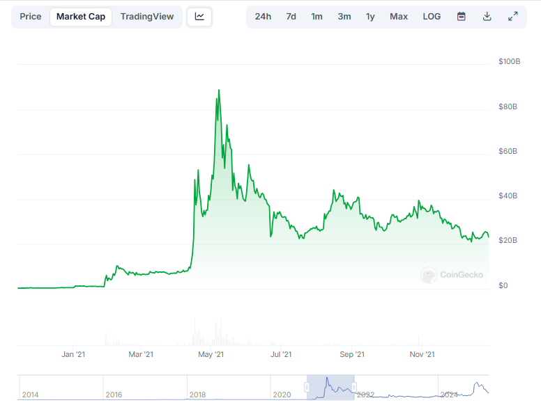Click the line chart type icon
The image size is (541, 405).
[199, 17]
